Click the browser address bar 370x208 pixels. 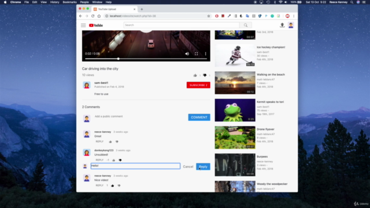coord(156,16)
